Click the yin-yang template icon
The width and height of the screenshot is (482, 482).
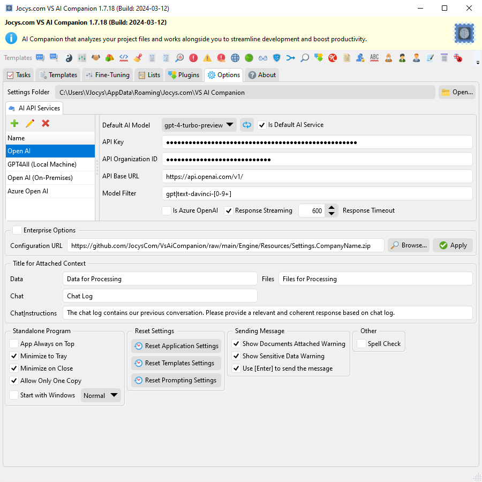click(68, 58)
